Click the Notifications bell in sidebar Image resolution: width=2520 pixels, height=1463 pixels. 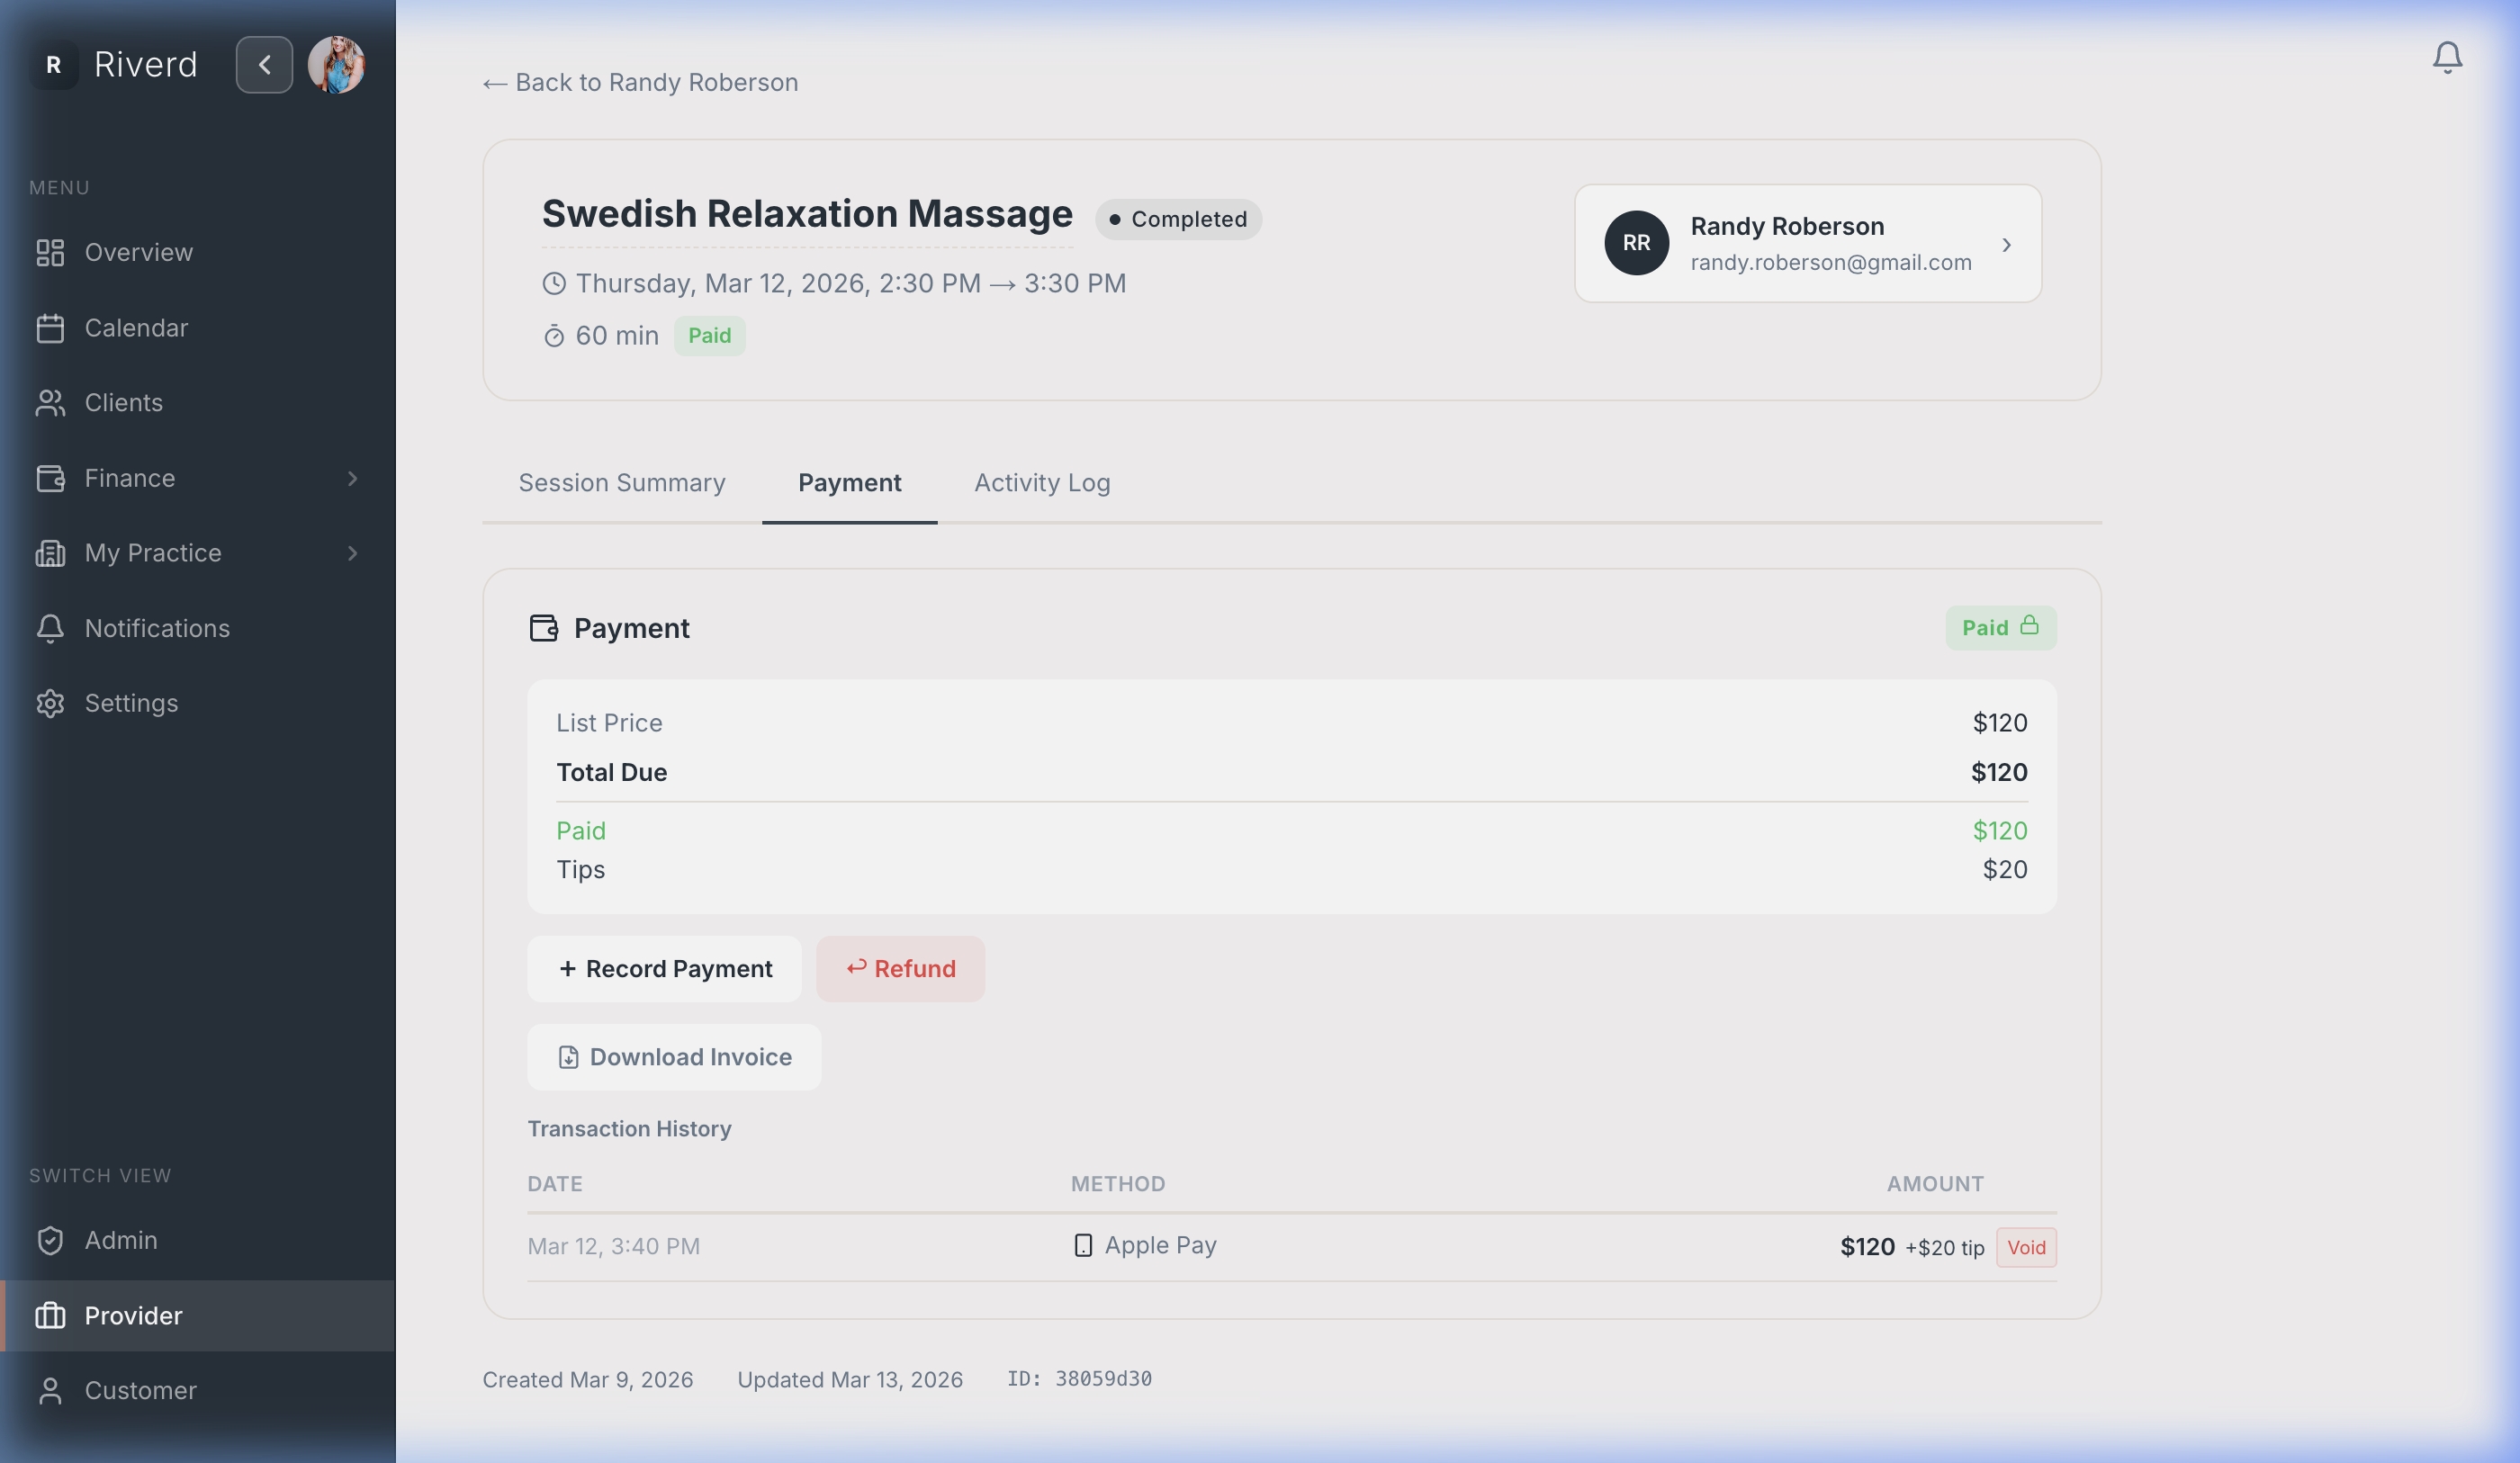(x=51, y=628)
